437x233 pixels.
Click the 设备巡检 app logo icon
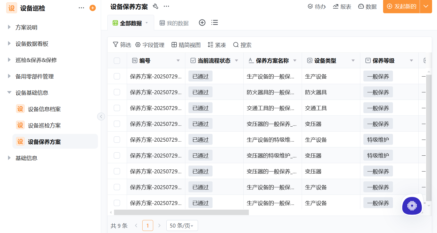click(11, 8)
